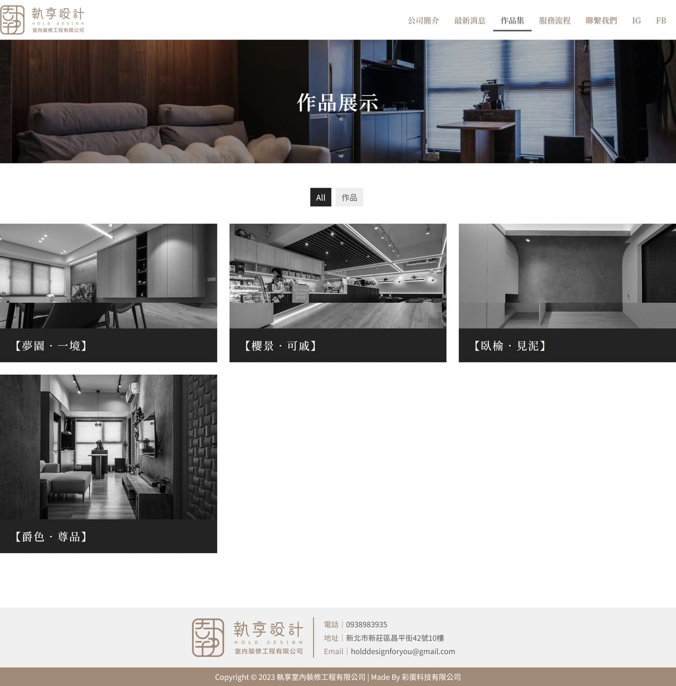676x686 pixels.
Task: Click the Hold Design logo in header
Action: coord(43,20)
